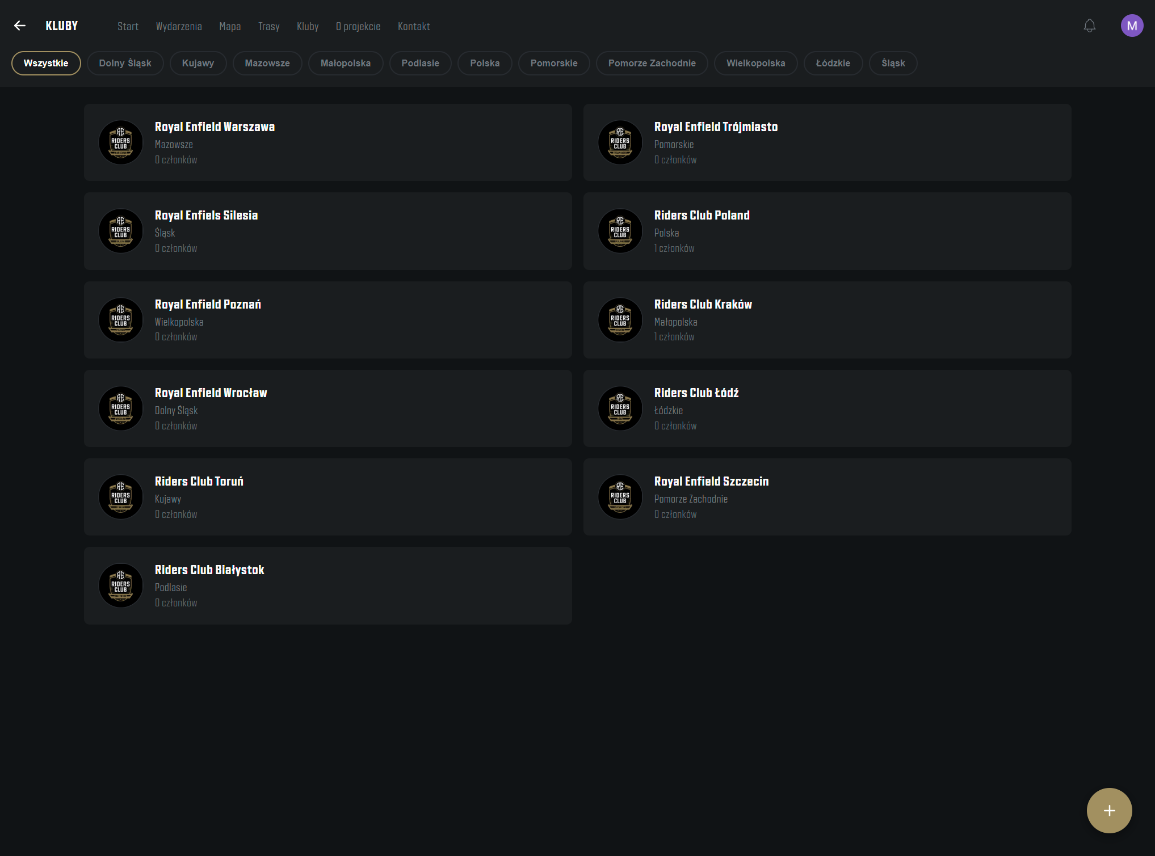1155x856 pixels.
Task: Click Dolny Śląsk under Royal Enfield Wrocław
Action: [176, 411]
